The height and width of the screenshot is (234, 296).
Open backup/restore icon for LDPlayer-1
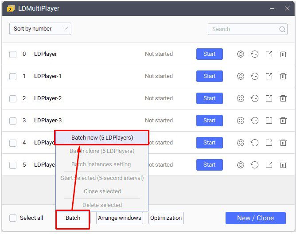(254, 76)
